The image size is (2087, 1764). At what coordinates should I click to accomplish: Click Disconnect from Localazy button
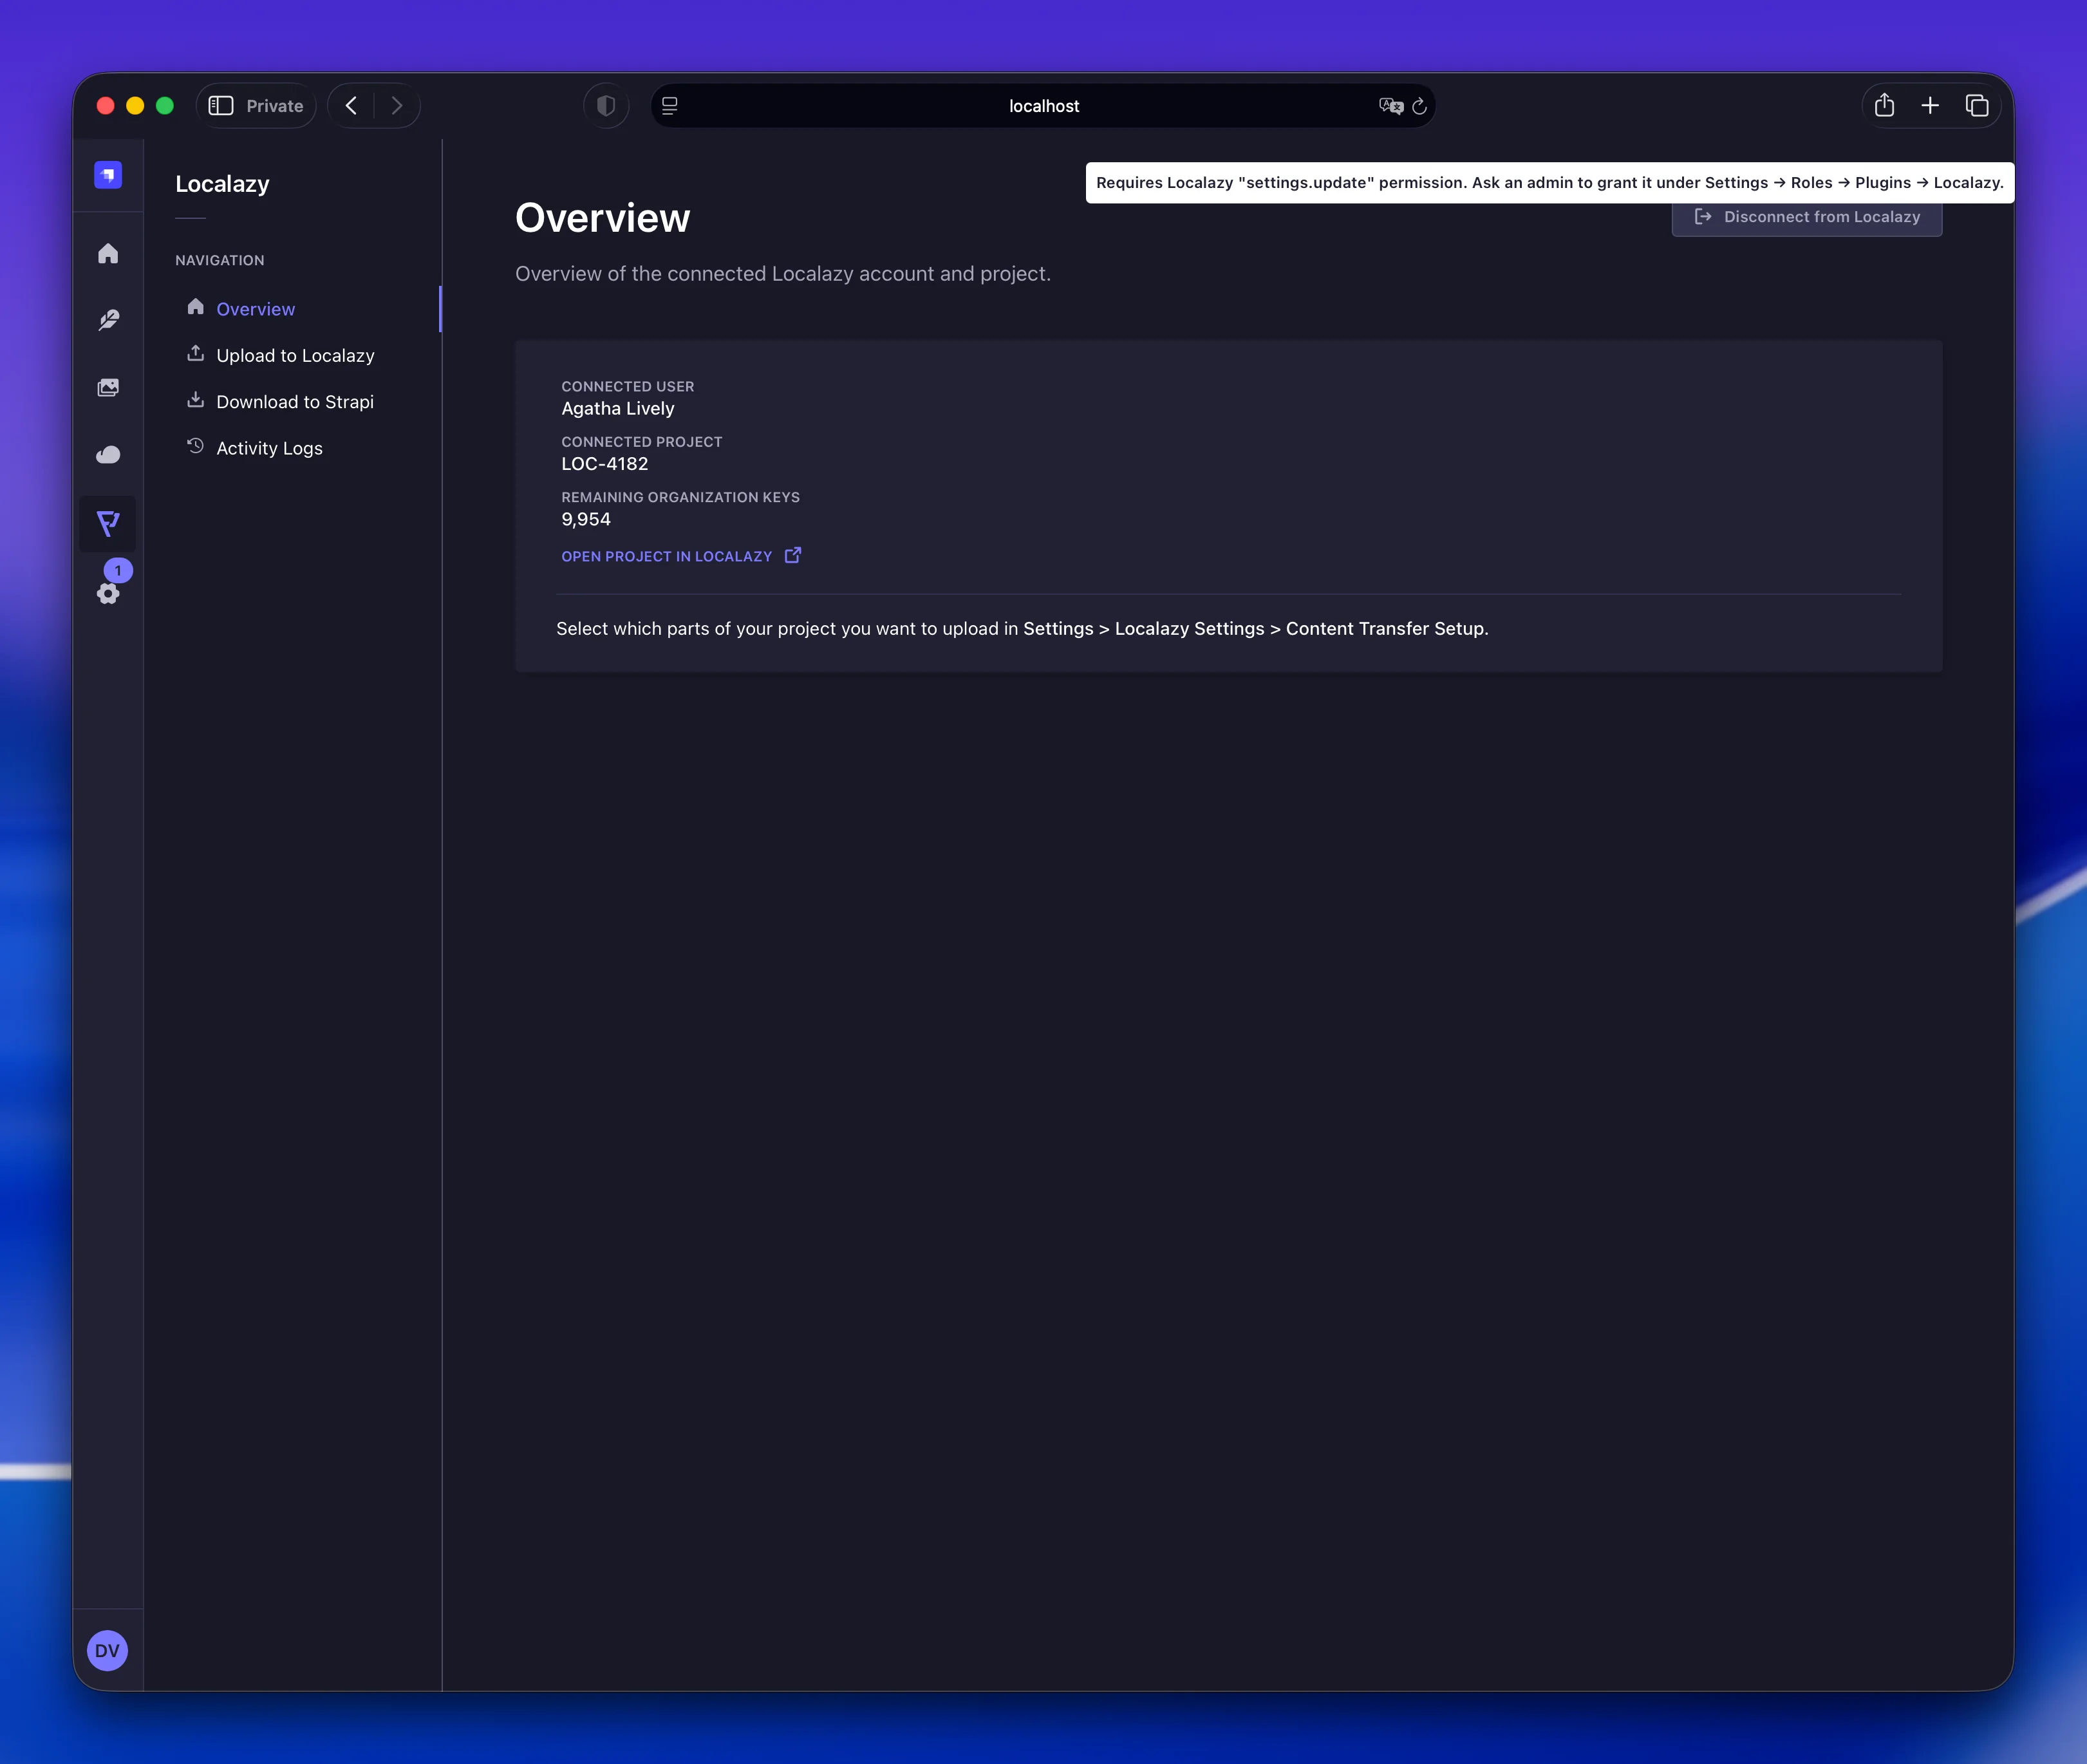click(x=1807, y=217)
